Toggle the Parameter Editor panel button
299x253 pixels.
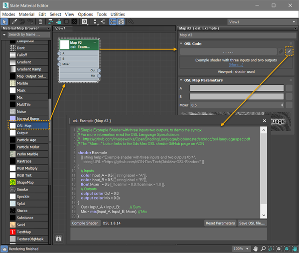121,22
